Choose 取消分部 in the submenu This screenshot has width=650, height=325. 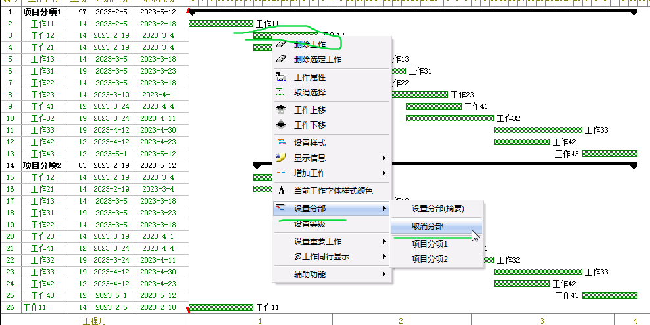tap(428, 227)
